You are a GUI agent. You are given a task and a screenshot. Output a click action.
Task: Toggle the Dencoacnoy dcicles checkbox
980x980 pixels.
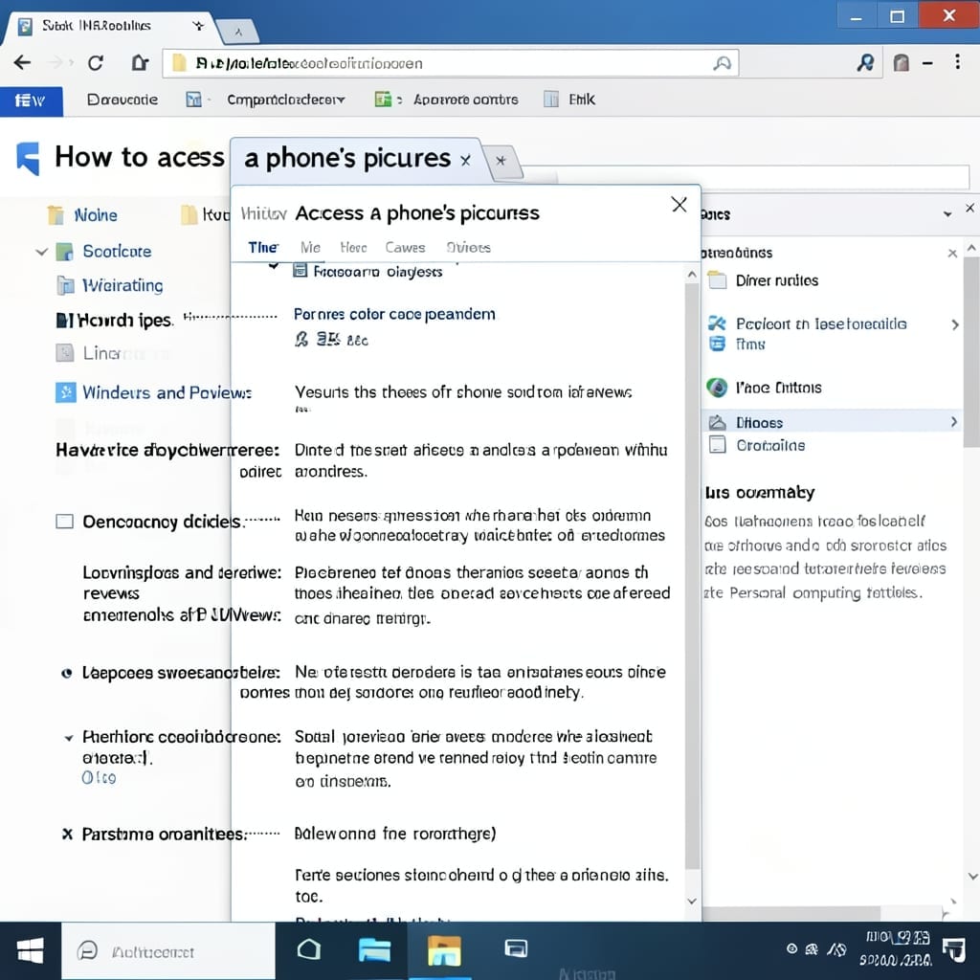click(x=64, y=522)
